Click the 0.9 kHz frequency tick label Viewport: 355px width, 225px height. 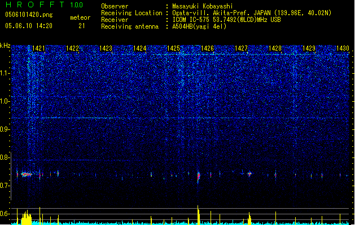coord(5,129)
